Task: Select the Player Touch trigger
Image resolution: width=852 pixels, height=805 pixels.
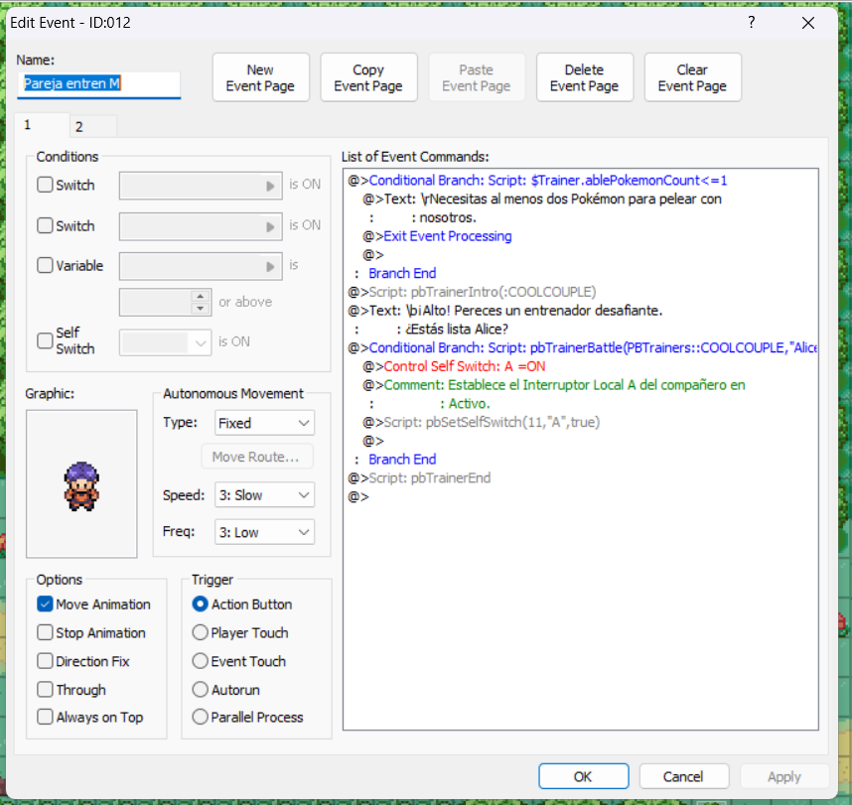Action: click(x=201, y=633)
